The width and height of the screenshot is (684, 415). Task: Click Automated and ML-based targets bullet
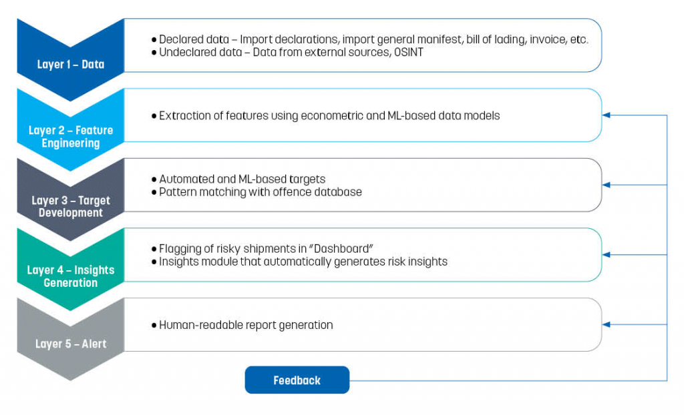(238, 179)
